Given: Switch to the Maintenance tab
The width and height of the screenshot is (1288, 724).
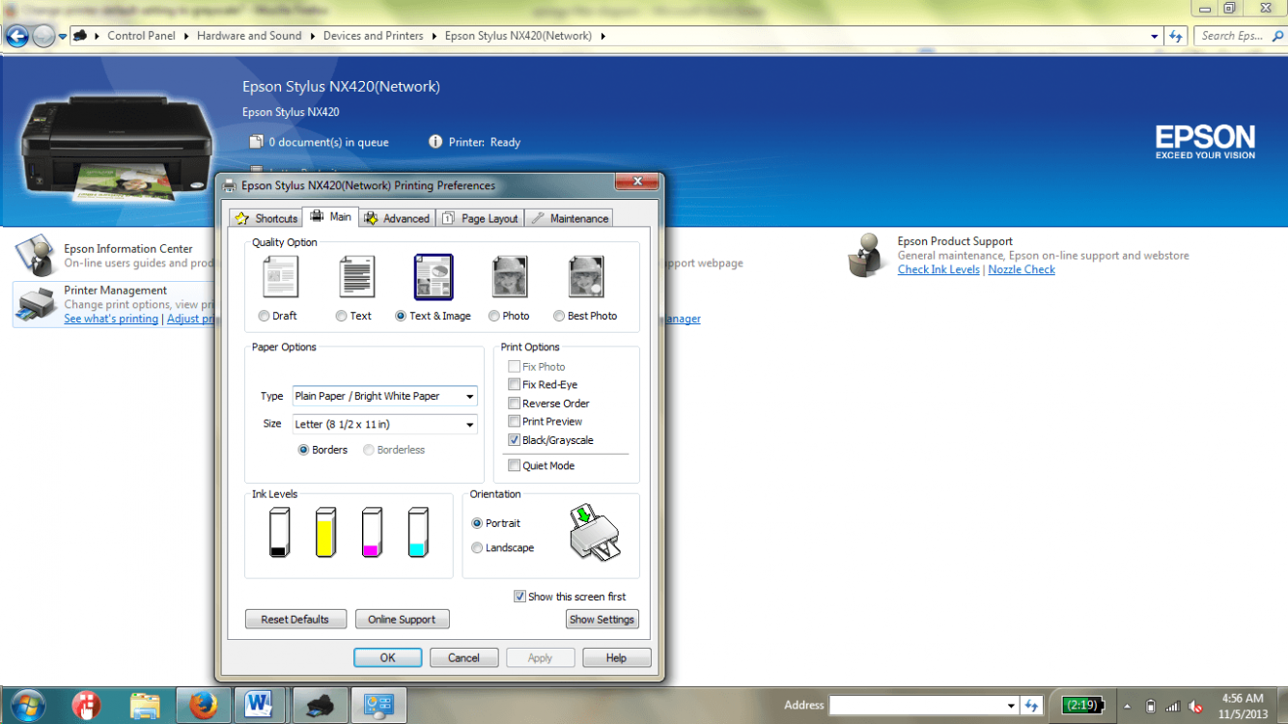Looking at the screenshot, I should click(x=570, y=218).
